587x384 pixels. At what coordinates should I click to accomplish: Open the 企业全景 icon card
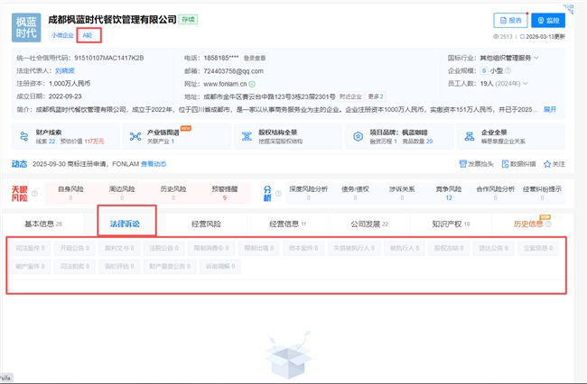469,137
